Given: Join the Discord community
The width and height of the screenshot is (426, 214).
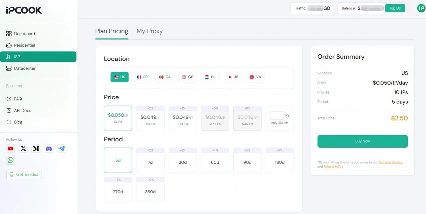Looking at the screenshot, I should [49, 149].
